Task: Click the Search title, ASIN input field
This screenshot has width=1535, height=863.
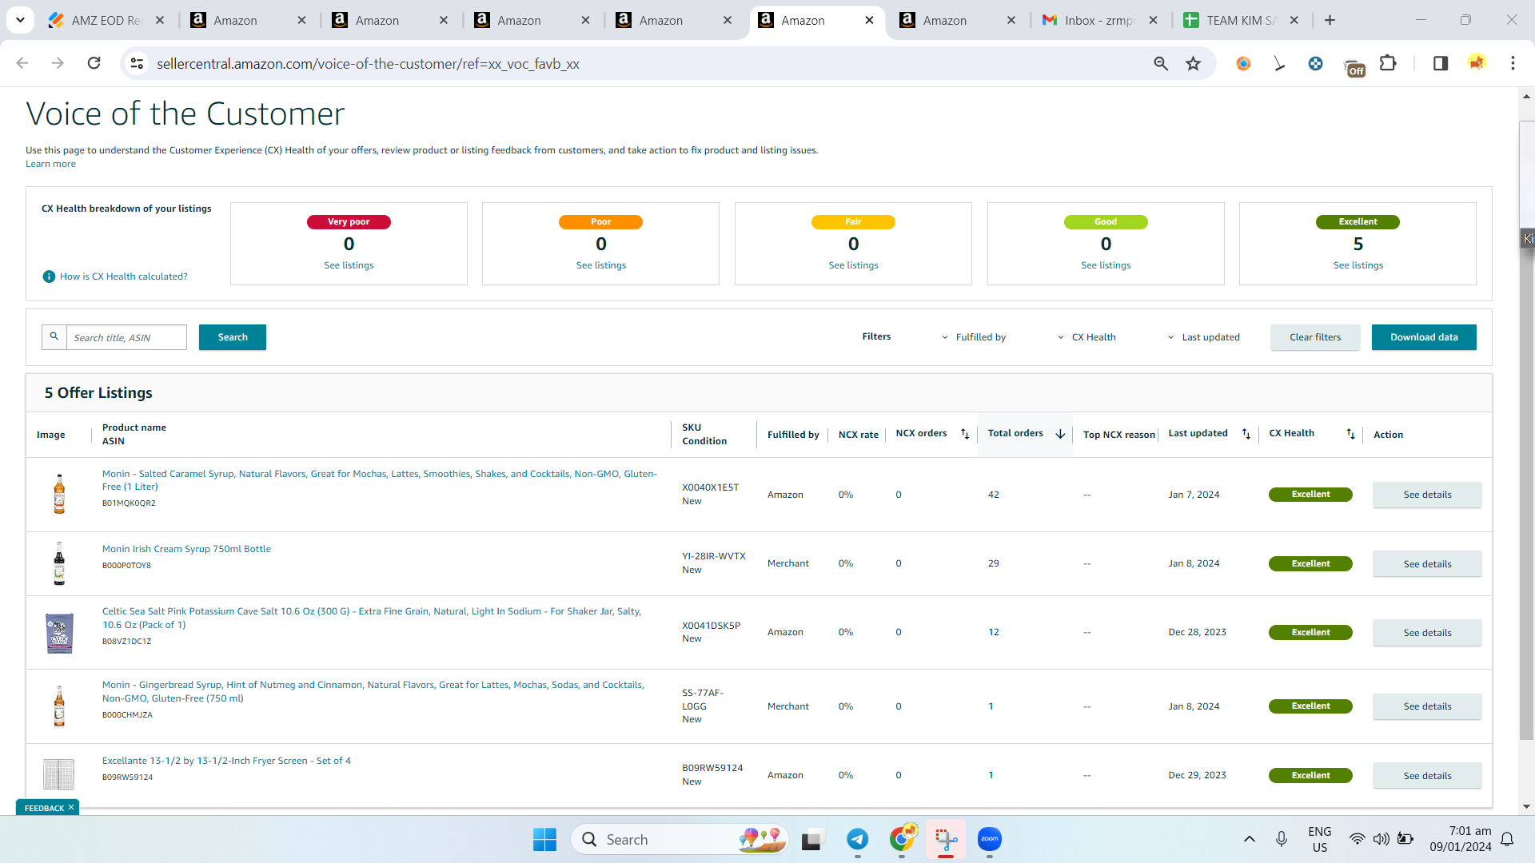Action: (x=126, y=337)
